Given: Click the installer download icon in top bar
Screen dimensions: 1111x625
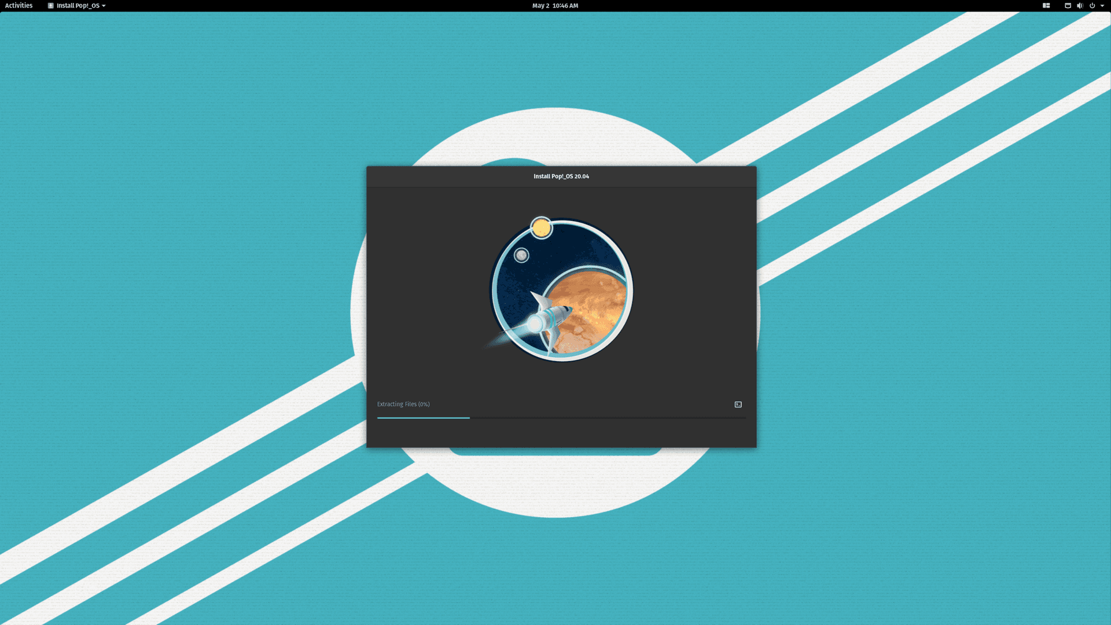Looking at the screenshot, I should tap(51, 6).
